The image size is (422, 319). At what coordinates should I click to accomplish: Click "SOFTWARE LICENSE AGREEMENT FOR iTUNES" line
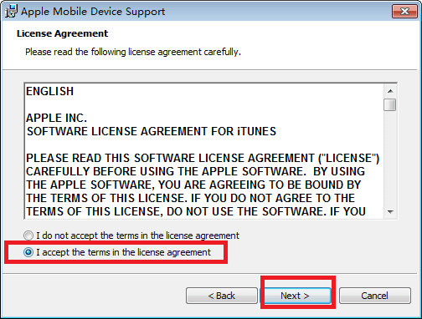[152, 132]
